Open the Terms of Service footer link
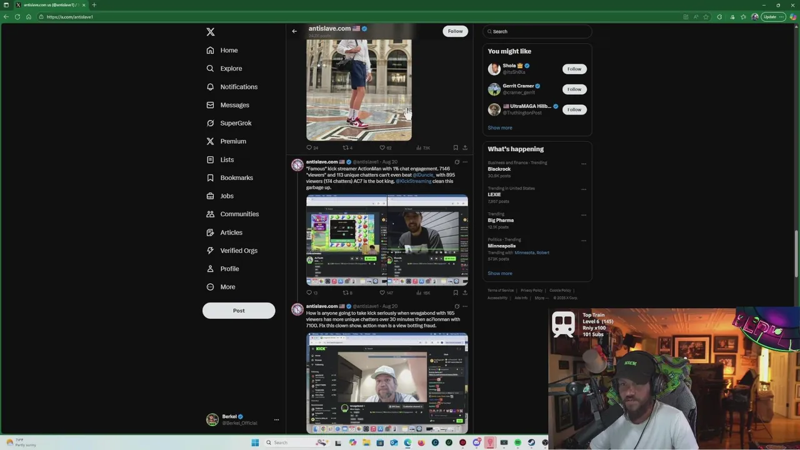 (x=501, y=291)
